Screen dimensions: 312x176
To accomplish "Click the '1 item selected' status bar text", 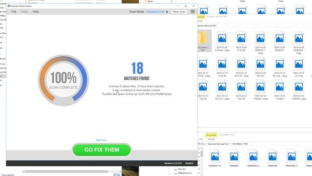I will 7,175.
